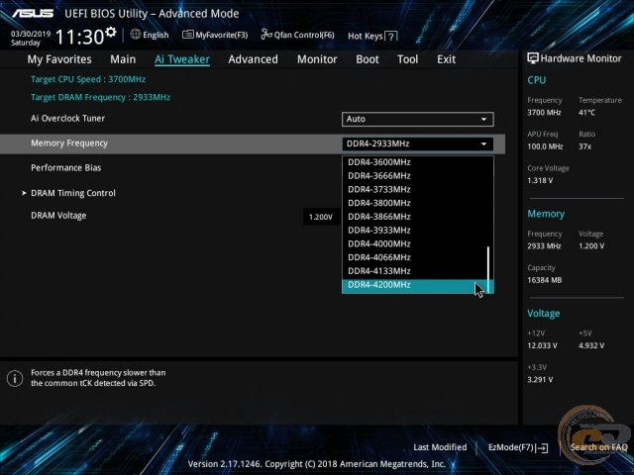Click +12V reading 12.033 V
634x475 pixels.
coord(542,345)
